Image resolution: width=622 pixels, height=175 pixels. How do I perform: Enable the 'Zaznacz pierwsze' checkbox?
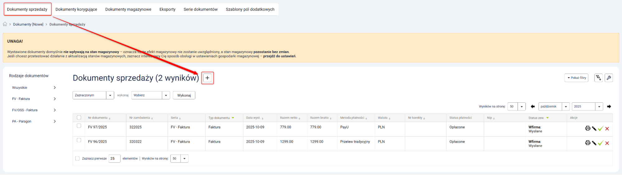pyautogui.click(x=77, y=159)
